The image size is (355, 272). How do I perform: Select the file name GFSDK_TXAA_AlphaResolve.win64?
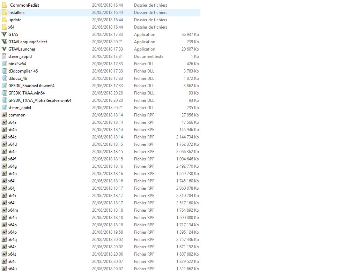click(40, 100)
